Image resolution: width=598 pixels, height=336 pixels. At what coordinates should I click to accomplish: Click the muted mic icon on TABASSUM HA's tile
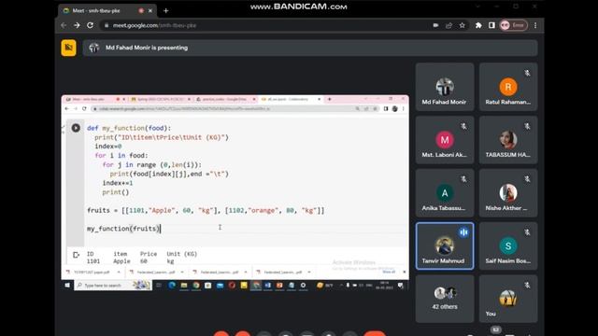coord(527,126)
